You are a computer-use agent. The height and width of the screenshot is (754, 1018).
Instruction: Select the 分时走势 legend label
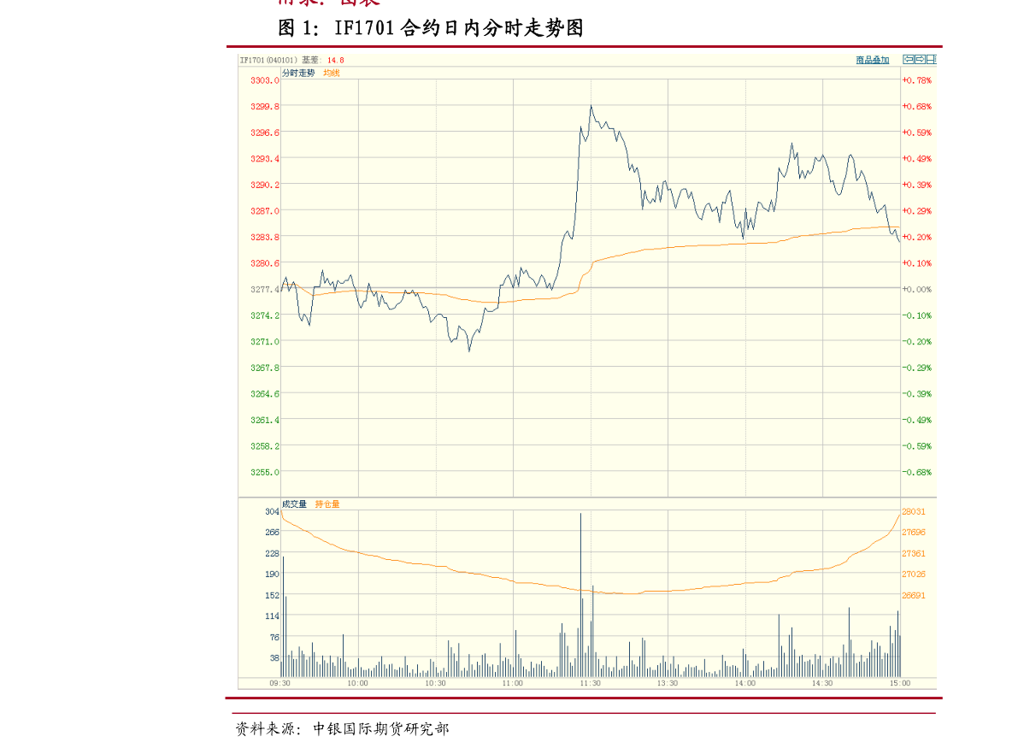pyautogui.click(x=298, y=74)
